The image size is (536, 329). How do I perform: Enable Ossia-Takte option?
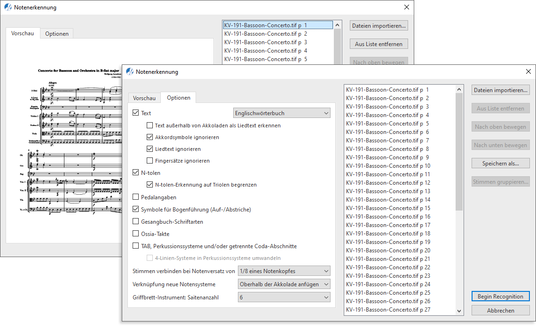click(x=136, y=234)
